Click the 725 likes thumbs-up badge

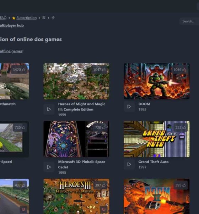[20, 127]
